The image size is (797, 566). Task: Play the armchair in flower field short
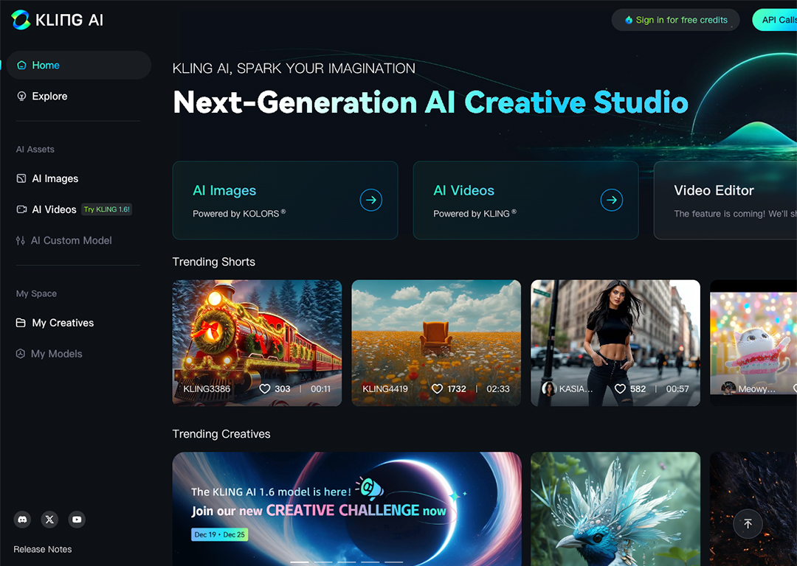click(x=436, y=343)
